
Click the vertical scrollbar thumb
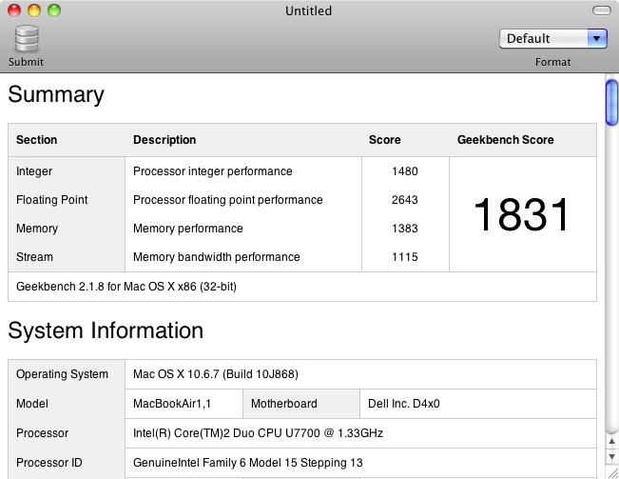[x=611, y=103]
